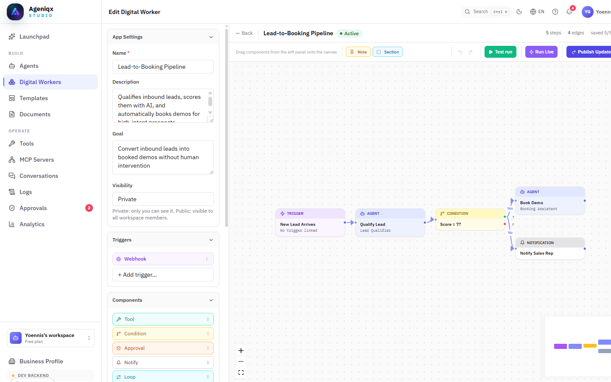Open Tools in Operate section
This screenshot has height=382, width=611.
point(50,143)
